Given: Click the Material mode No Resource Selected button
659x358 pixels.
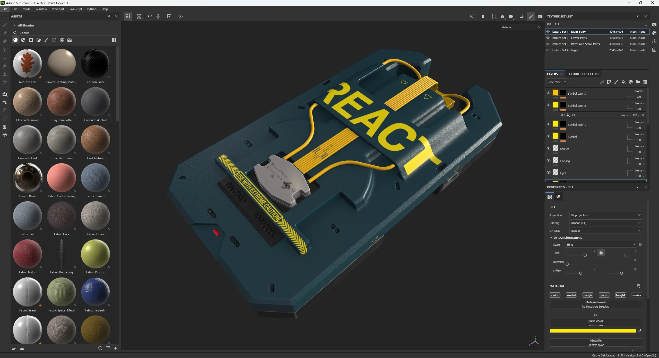Looking at the screenshot, I should 596,304.
